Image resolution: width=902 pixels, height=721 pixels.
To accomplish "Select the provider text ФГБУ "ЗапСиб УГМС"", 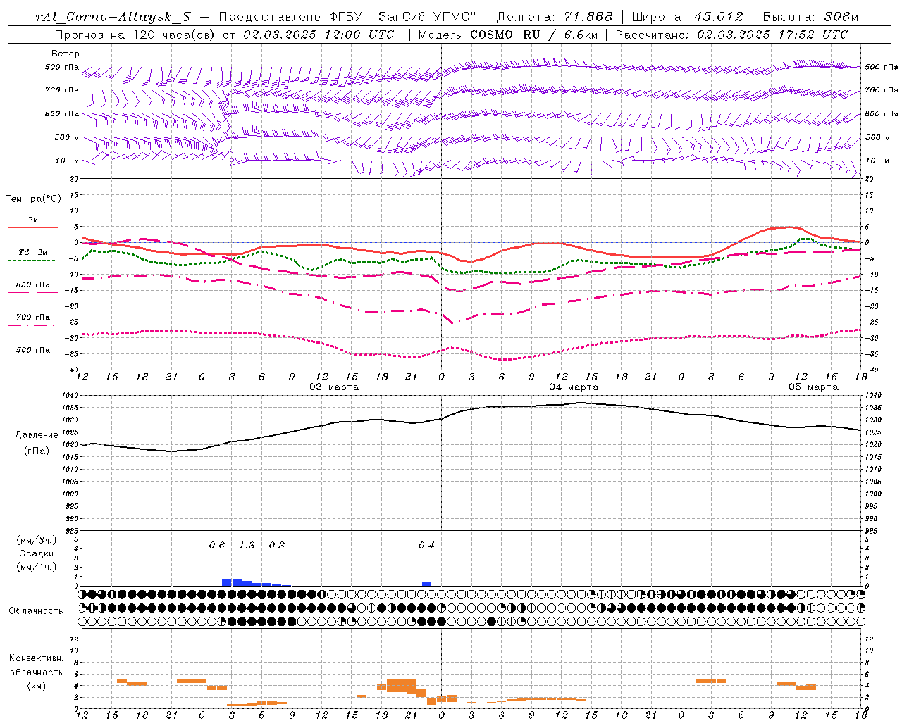I will [403, 17].
